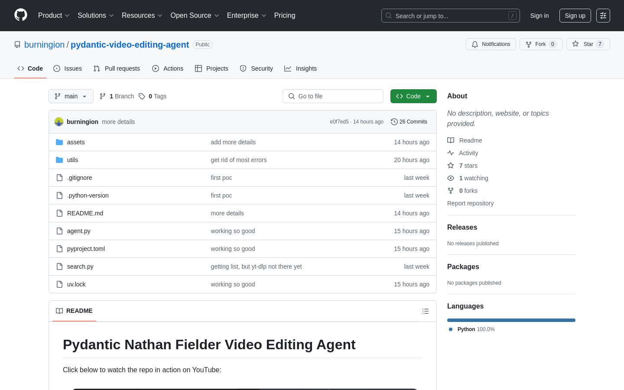The image size is (624, 390).
Task: Expand the Enterprise menu
Action: click(x=247, y=16)
